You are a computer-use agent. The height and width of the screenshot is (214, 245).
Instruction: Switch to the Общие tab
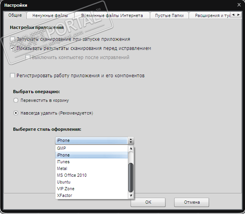click(15, 15)
